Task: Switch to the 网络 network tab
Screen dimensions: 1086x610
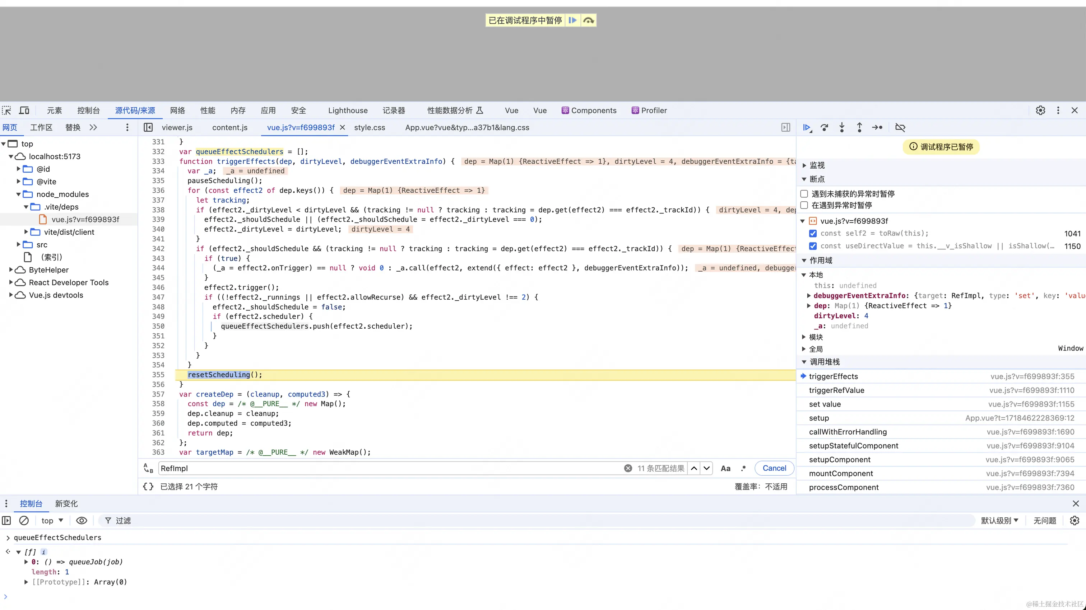Action: point(177,111)
